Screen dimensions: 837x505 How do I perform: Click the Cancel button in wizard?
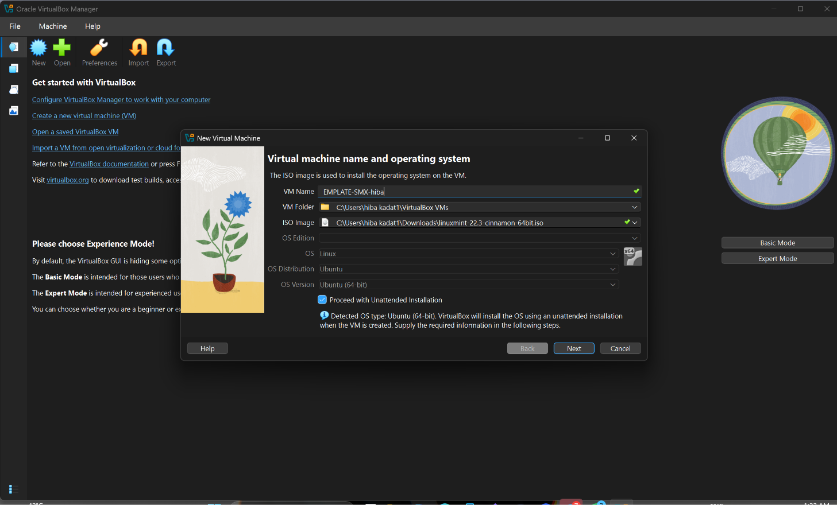pyautogui.click(x=620, y=348)
